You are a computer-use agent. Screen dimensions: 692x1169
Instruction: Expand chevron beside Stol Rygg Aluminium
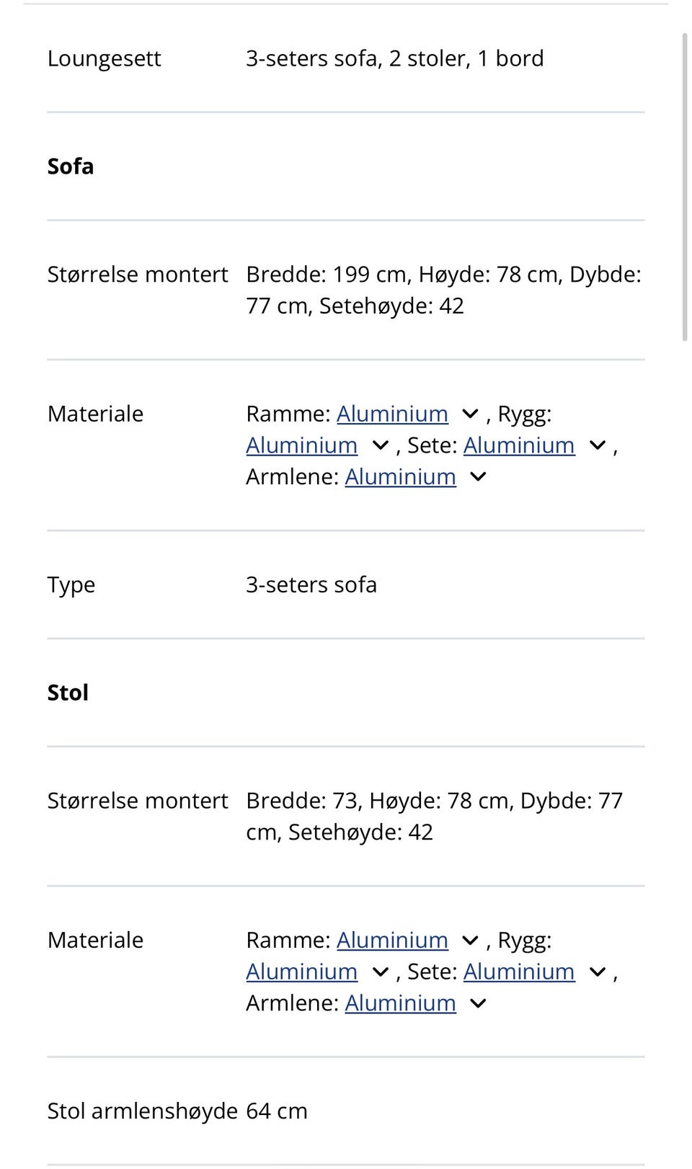coord(380,972)
